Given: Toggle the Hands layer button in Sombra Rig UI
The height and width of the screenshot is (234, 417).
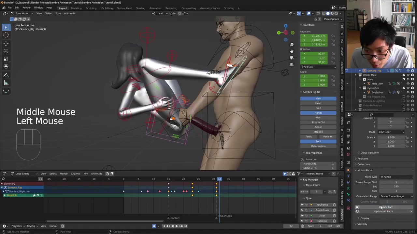Looking at the screenshot, I should pyautogui.click(x=318, y=113).
